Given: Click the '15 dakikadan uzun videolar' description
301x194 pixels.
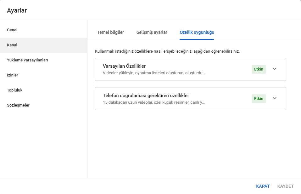Looking at the screenshot, I should [x=154, y=102].
